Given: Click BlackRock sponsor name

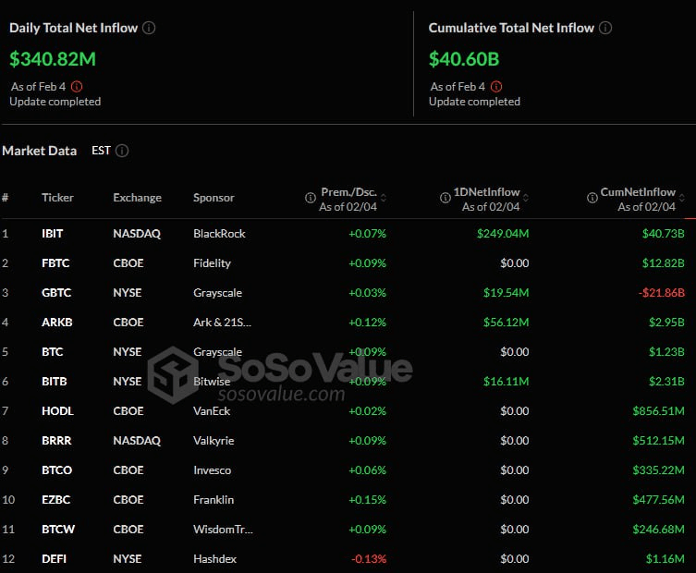Looking at the screenshot, I should (219, 234).
